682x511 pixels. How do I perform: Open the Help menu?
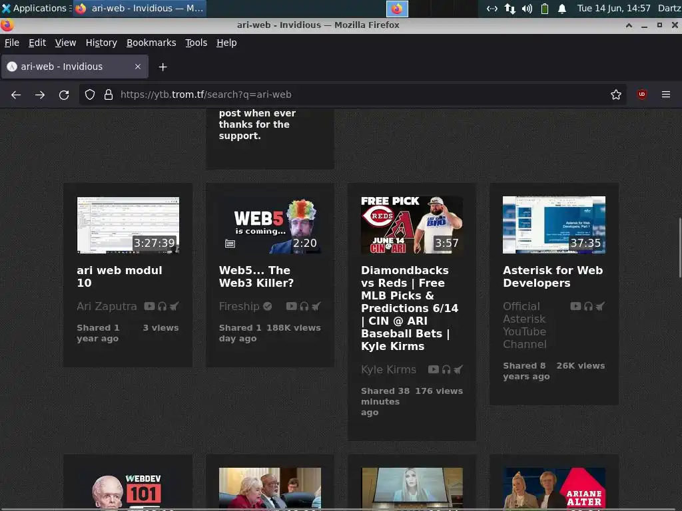pos(226,43)
